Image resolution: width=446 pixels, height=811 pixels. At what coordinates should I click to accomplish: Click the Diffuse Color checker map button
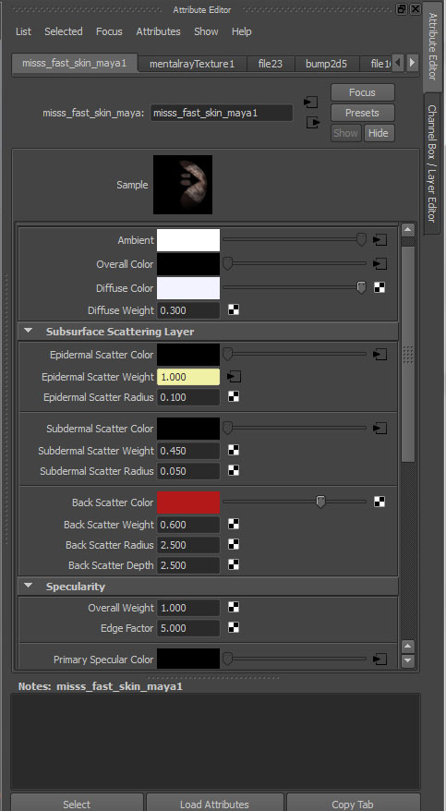380,287
